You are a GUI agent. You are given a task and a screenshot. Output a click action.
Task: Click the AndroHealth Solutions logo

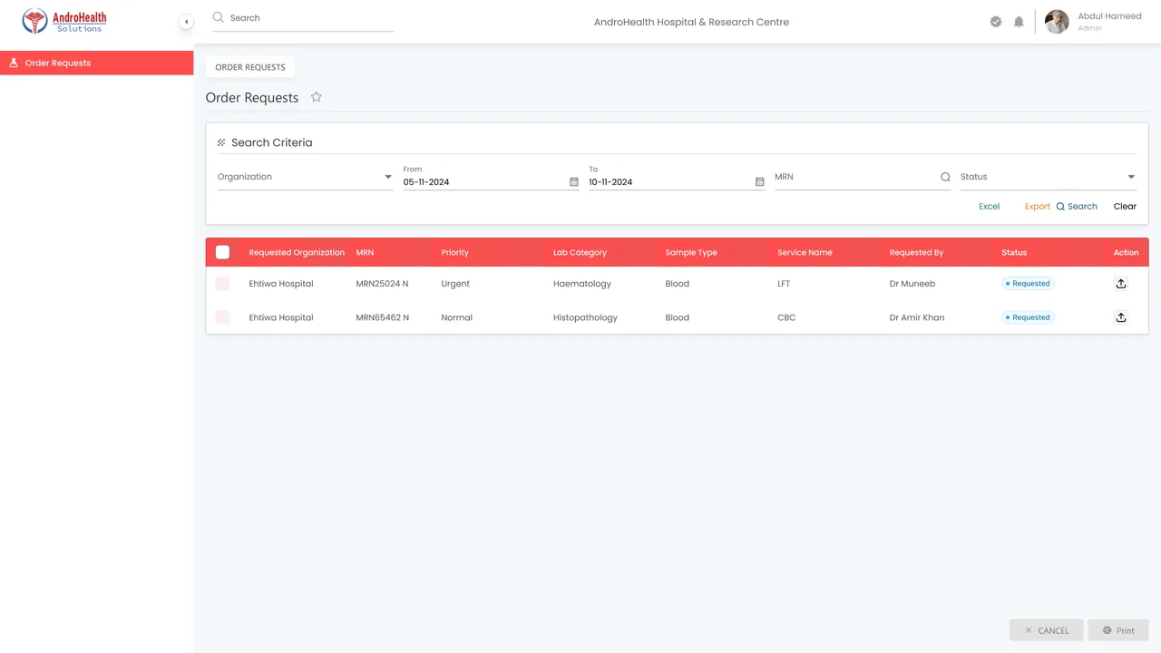(x=64, y=21)
